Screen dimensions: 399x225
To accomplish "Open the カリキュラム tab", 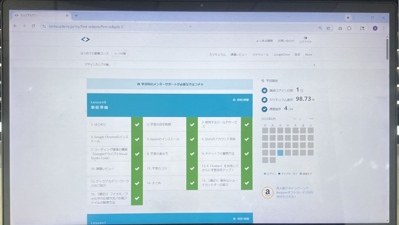I will [x=217, y=55].
